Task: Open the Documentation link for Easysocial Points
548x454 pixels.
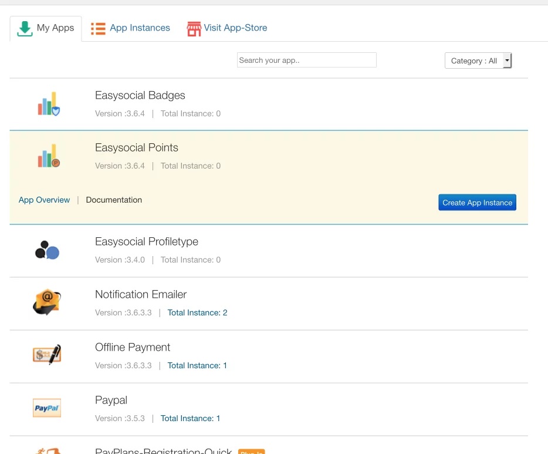Action: [114, 200]
